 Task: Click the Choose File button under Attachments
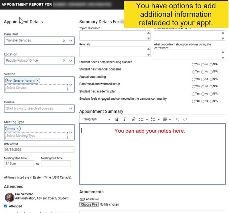(89, 204)
